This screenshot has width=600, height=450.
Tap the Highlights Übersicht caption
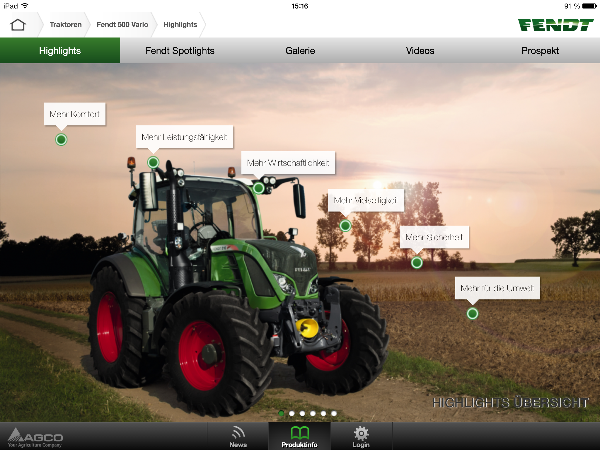[x=511, y=403]
